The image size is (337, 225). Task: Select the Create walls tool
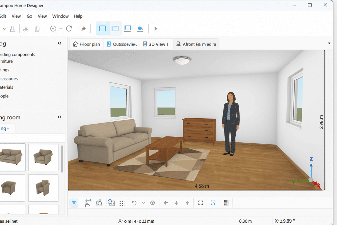pos(102,28)
